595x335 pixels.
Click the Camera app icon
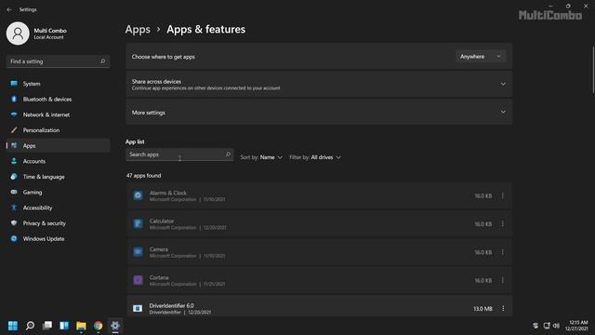139,252
